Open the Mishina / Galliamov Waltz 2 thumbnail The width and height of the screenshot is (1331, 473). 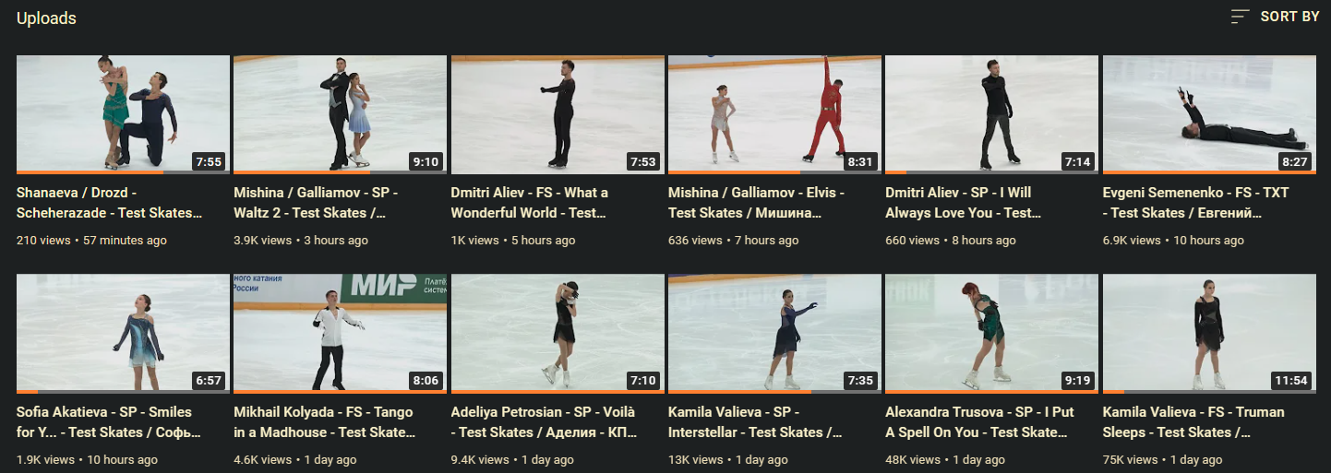[340, 114]
